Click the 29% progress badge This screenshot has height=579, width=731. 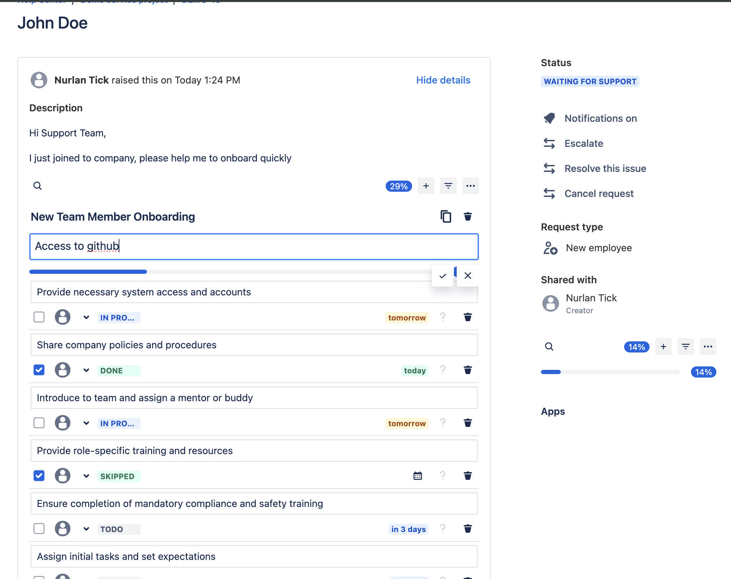tap(399, 186)
